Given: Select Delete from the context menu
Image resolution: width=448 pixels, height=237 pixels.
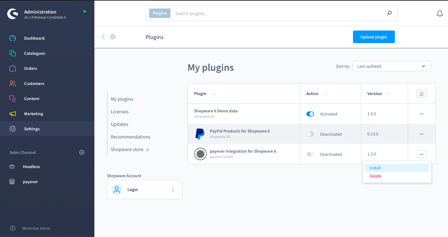Looking at the screenshot, I should (397, 176).
